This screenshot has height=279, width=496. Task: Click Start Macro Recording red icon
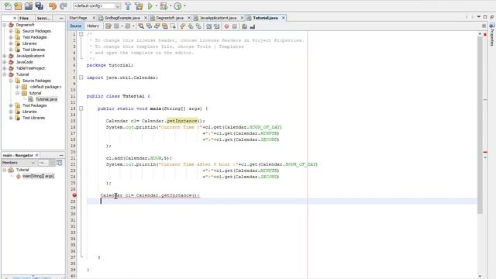(227, 26)
